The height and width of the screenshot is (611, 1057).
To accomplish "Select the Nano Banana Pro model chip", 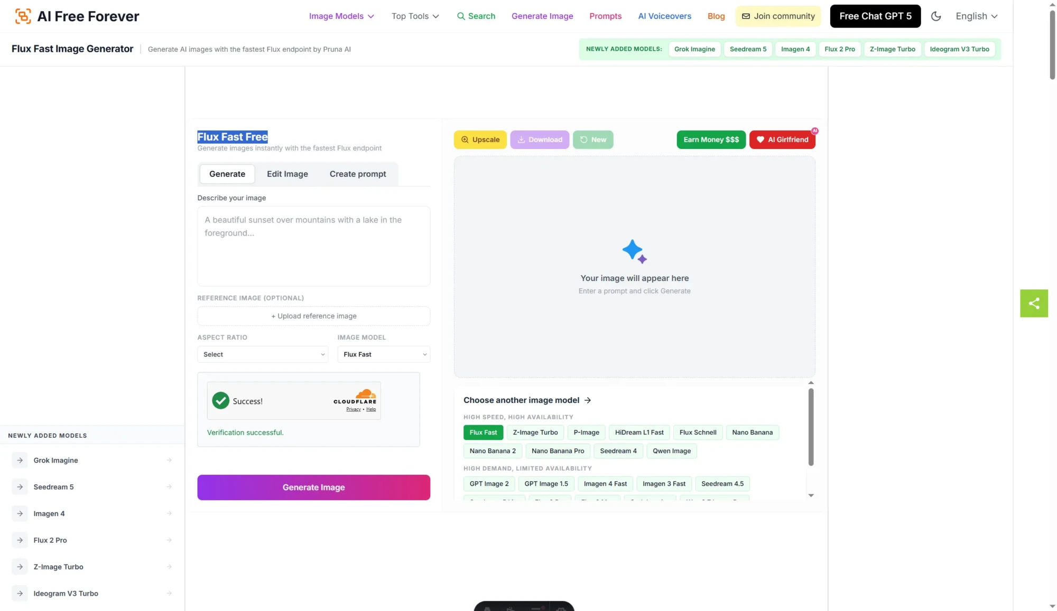I will 558,451.
